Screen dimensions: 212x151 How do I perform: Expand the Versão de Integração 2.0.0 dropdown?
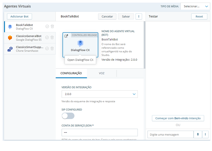coord(100,94)
